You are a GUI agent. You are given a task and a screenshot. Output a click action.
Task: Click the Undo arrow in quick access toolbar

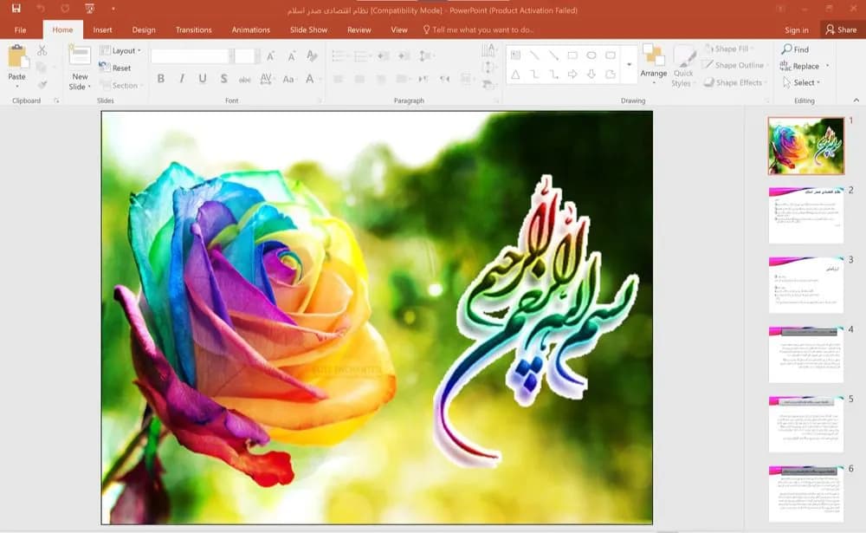point(41,9)
